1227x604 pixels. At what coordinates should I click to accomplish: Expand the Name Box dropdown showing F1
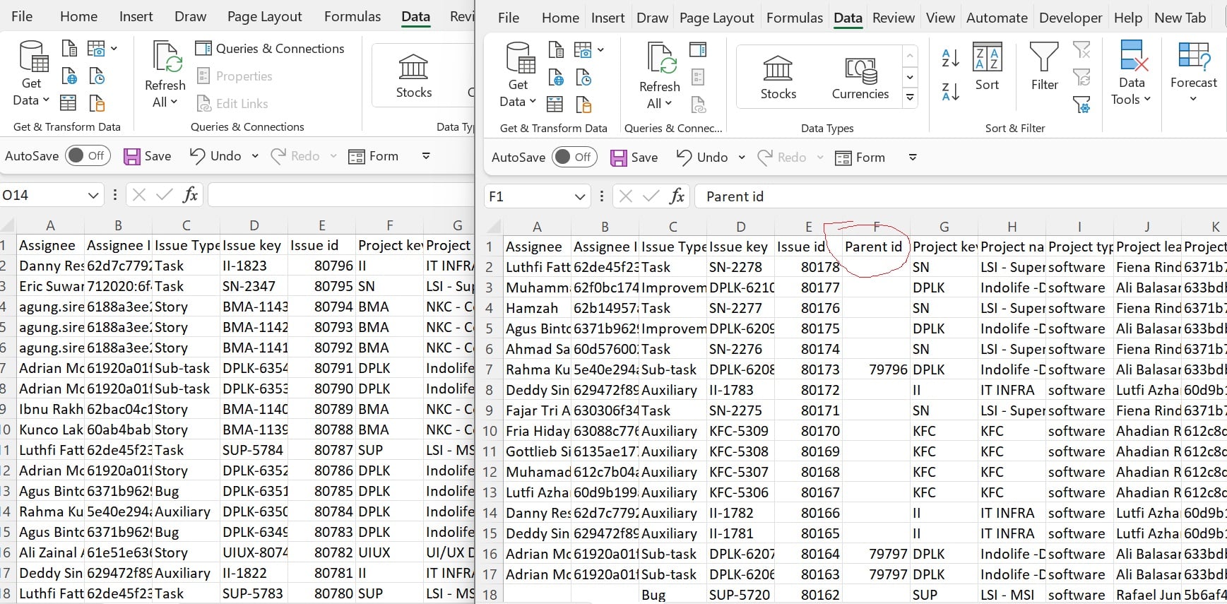pyautogui.click(x=580, y=196)
